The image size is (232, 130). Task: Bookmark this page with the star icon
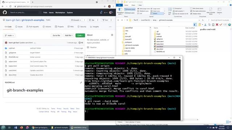[105, 6]
